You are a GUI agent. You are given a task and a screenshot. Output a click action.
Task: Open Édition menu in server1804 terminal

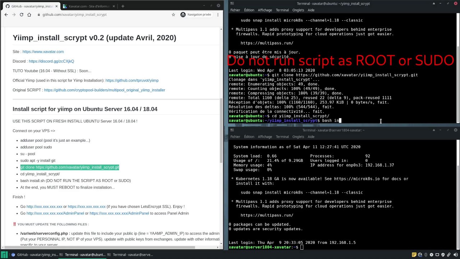(x=249, y=137)
